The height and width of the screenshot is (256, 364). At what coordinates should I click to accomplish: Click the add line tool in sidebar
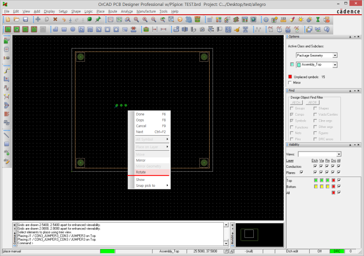pos(7,135)
